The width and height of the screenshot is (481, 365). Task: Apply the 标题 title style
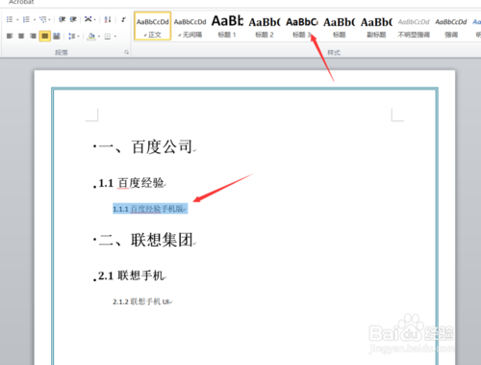coord(340,26)
